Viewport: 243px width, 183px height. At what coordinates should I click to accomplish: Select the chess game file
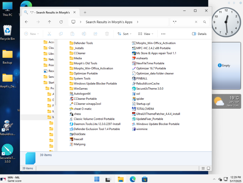[75, 114]
